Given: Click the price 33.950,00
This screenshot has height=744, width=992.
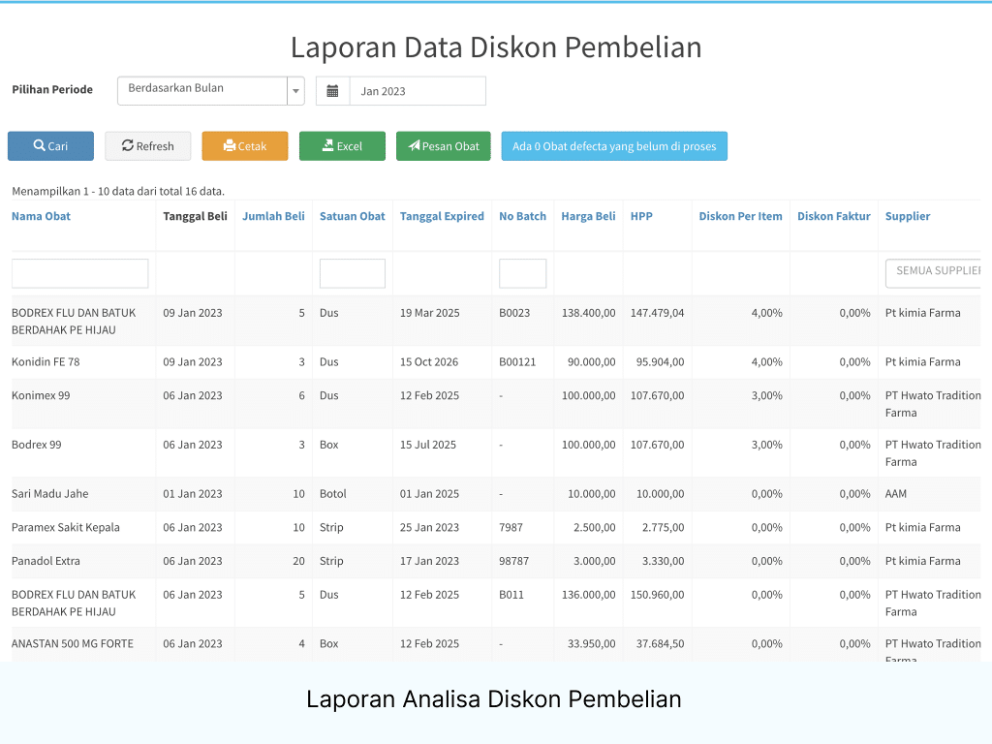Looking at the screenshot, I should coord(592,644).
